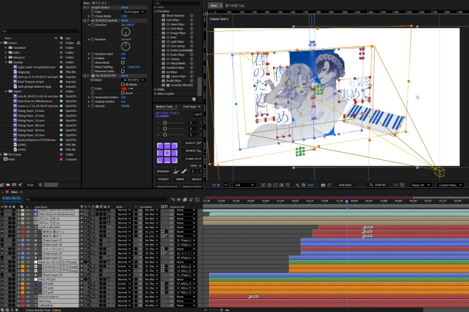
Task: Hide the YellowBulb layer using its eye
Action: pos(3,305)
